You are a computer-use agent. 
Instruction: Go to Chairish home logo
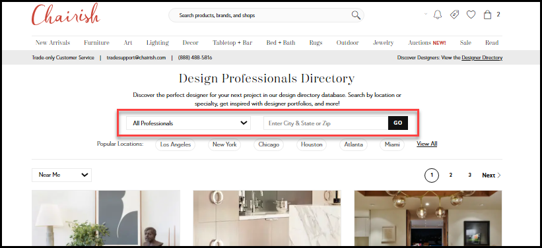(x=66, y=15)
